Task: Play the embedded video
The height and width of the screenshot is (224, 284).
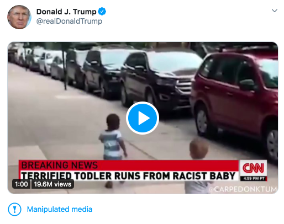Action: 143,118
